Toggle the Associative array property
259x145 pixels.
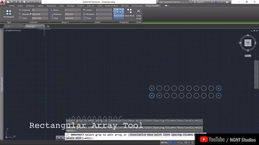[x=119, y=13]
